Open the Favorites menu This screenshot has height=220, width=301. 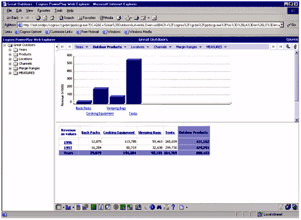(43, 11)
